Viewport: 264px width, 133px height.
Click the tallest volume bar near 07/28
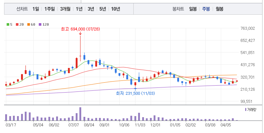pyautogui.click(x=80, y=114)
